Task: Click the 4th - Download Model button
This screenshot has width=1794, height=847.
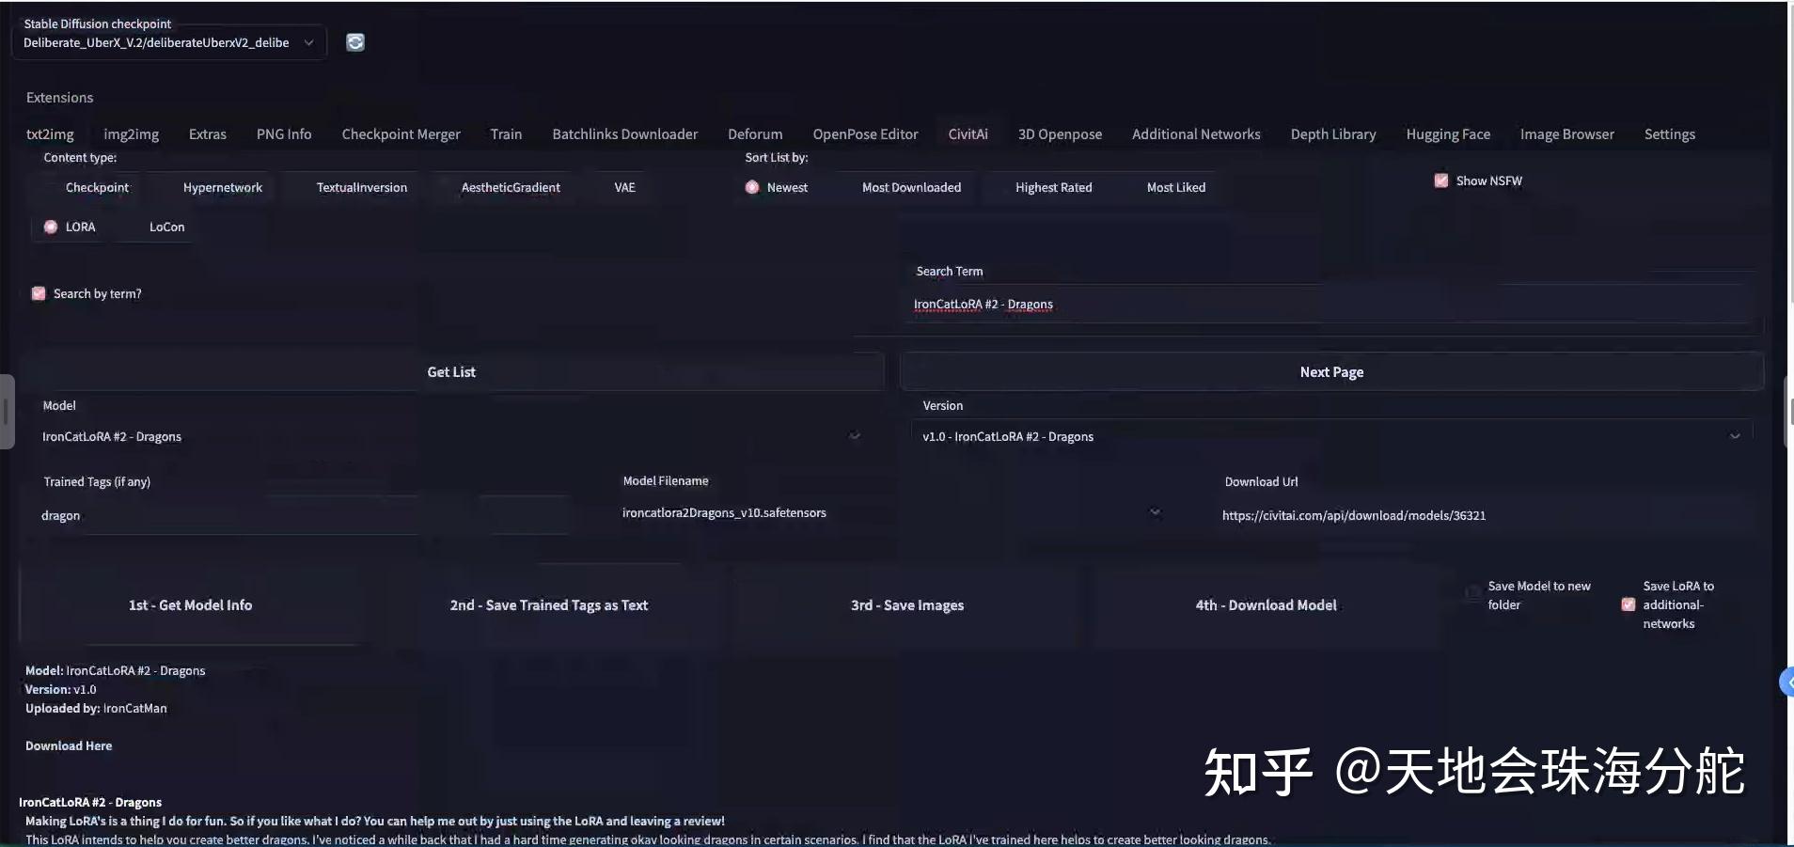Action: [x=1265, y=604]
